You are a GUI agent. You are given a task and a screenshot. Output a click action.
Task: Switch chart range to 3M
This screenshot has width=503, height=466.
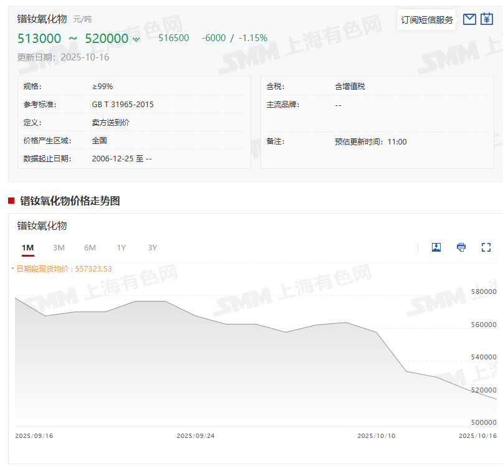(x=59, y=248)
